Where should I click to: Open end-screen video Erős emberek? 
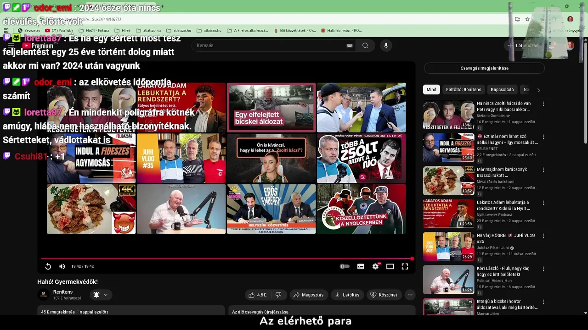[271, 209]
